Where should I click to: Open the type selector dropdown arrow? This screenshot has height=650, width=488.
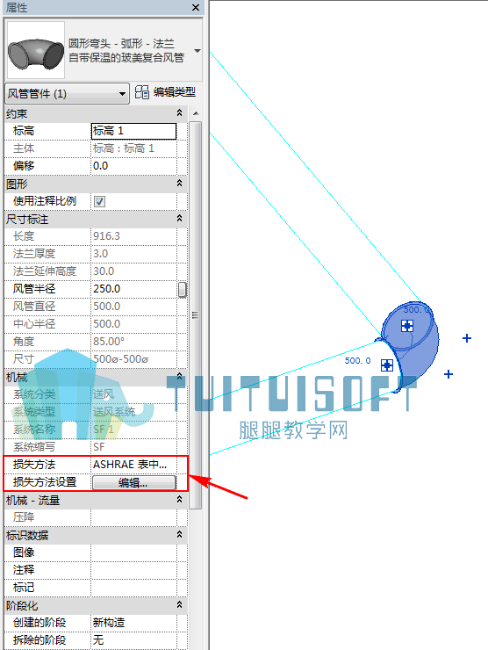197,51
